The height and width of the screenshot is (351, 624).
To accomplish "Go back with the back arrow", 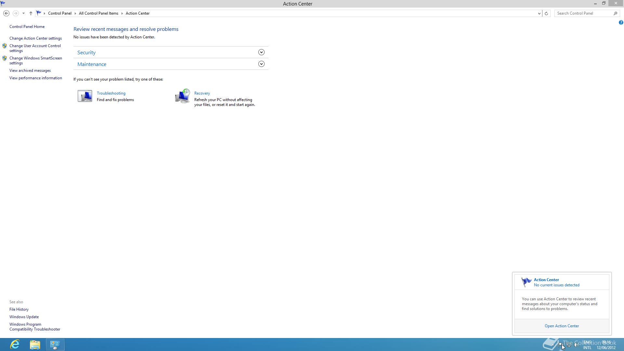I will tap(6, 13).
